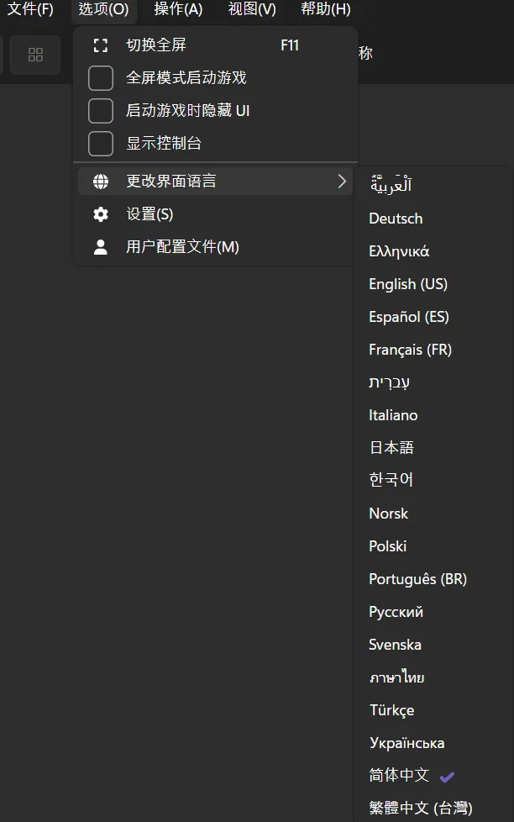Click the gear icon beside 设置(S)
This screenshot has width=514, height=822.
(101, 214)
